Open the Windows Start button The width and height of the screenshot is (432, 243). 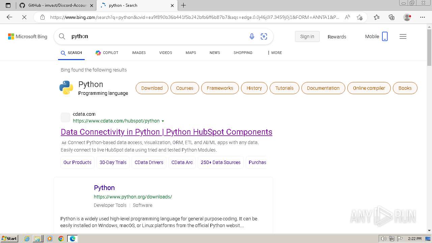[x=9, y=238]
